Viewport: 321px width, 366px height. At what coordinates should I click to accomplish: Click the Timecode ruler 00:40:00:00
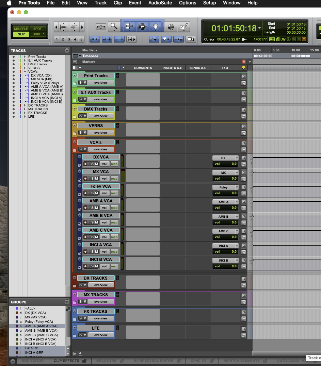[x=263, y=56]
